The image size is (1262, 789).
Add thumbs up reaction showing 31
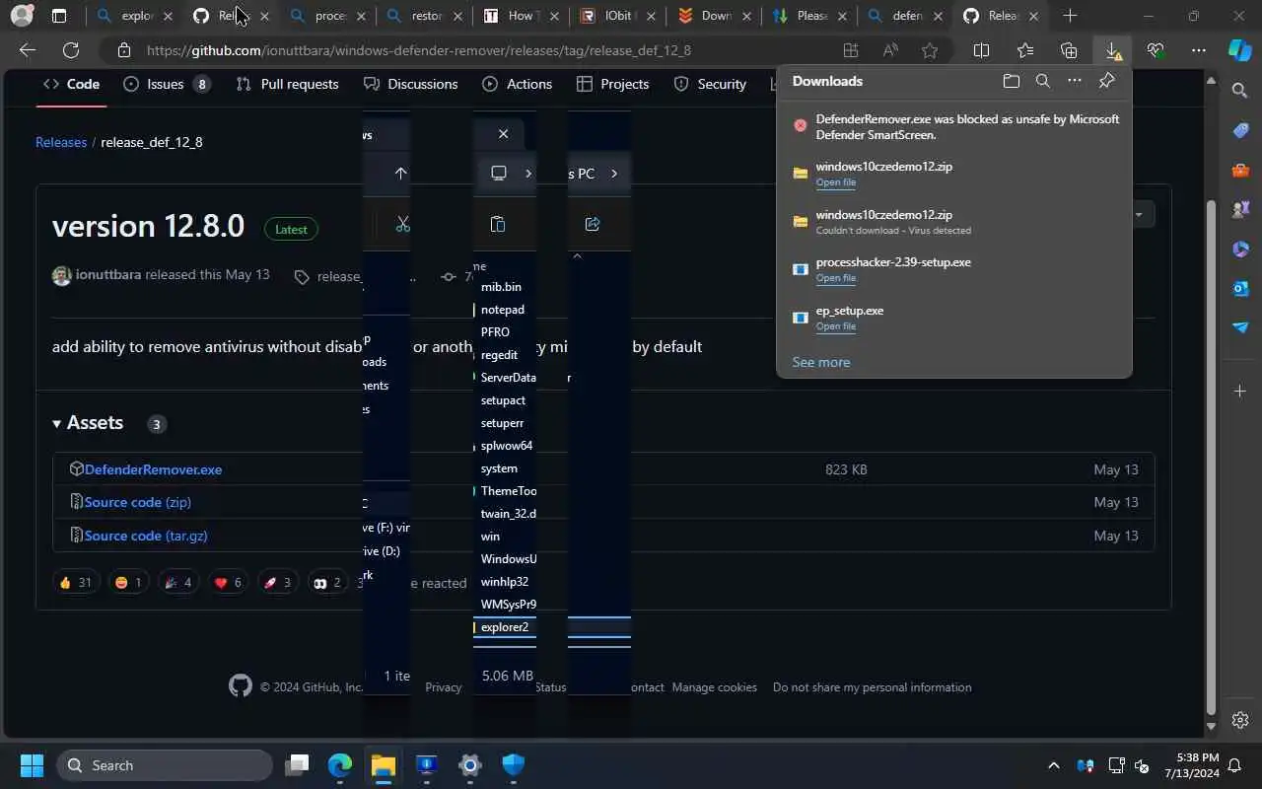click(75, 583)
